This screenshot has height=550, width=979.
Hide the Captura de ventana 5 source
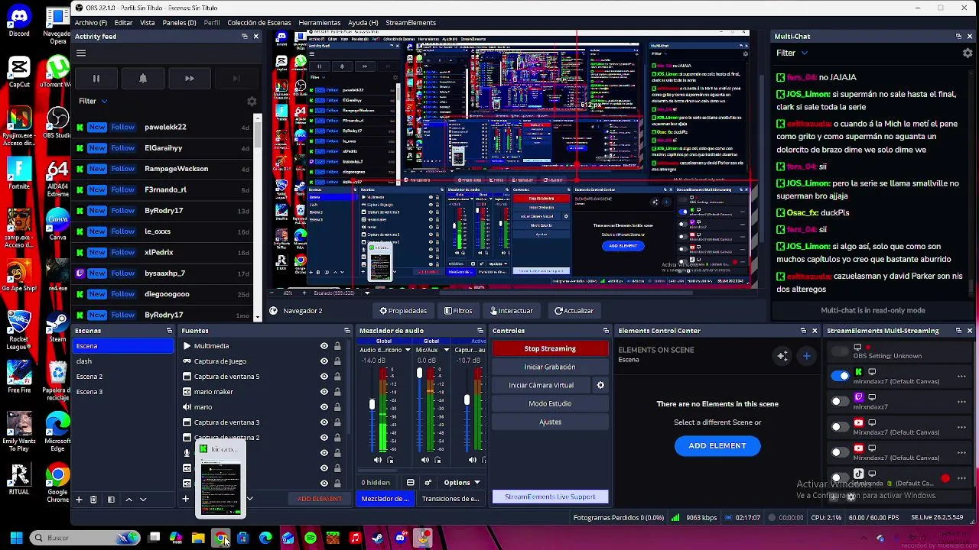(324, 377)
